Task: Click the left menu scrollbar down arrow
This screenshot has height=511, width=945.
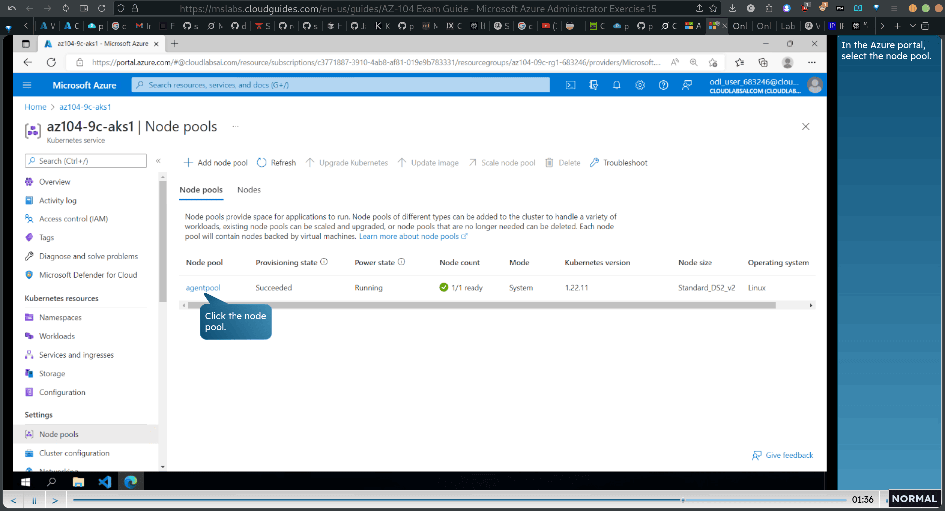Action: click(x=163, y=467)
